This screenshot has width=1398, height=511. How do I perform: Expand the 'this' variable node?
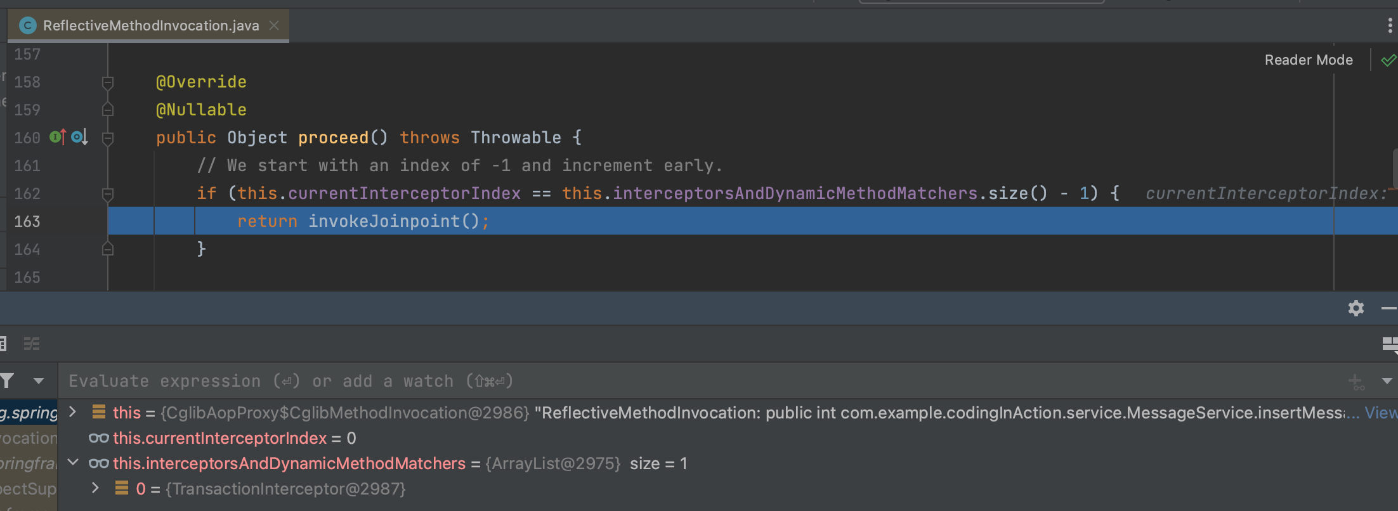click(73, 412)
